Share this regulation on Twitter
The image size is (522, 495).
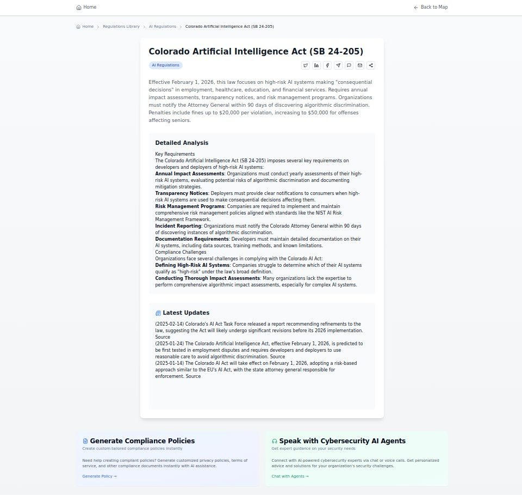pos(306,65)
